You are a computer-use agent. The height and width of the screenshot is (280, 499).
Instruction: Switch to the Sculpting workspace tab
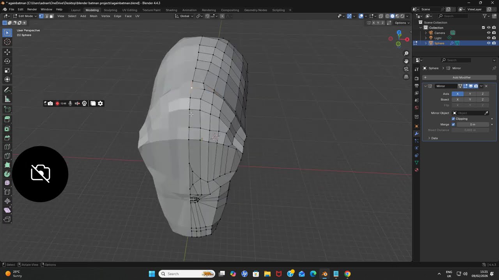pyautogui.click(x=110, y=10)
